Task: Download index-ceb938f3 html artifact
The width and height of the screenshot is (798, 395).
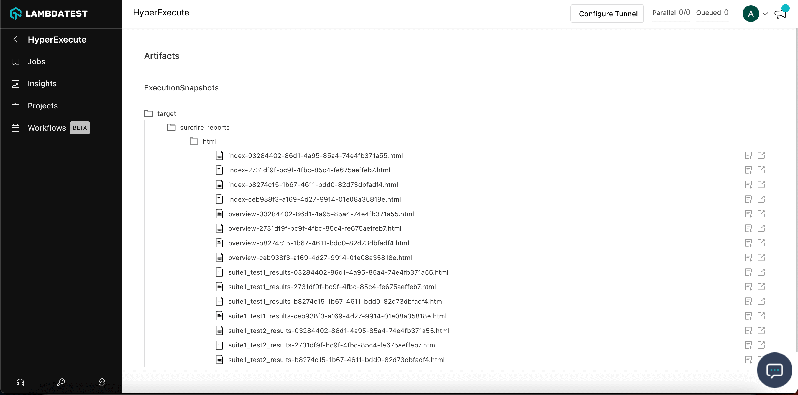Action: (x=748, y=199)
